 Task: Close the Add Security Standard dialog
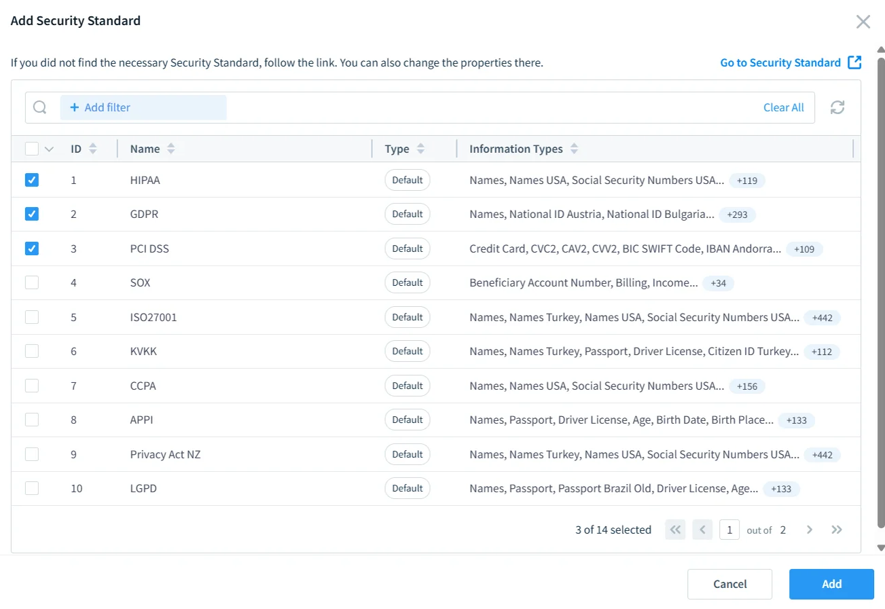863,22
